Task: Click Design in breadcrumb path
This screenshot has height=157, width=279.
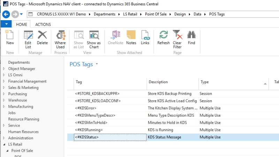Action: click(180, 14)
